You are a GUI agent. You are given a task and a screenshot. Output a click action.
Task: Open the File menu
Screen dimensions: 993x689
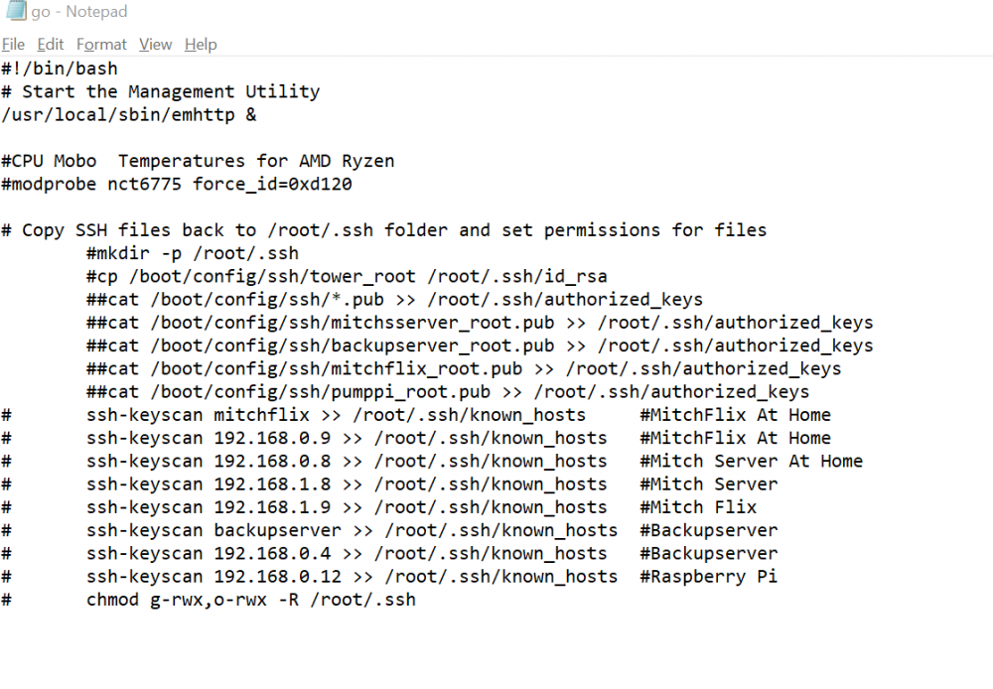click(x=13, y=45)
